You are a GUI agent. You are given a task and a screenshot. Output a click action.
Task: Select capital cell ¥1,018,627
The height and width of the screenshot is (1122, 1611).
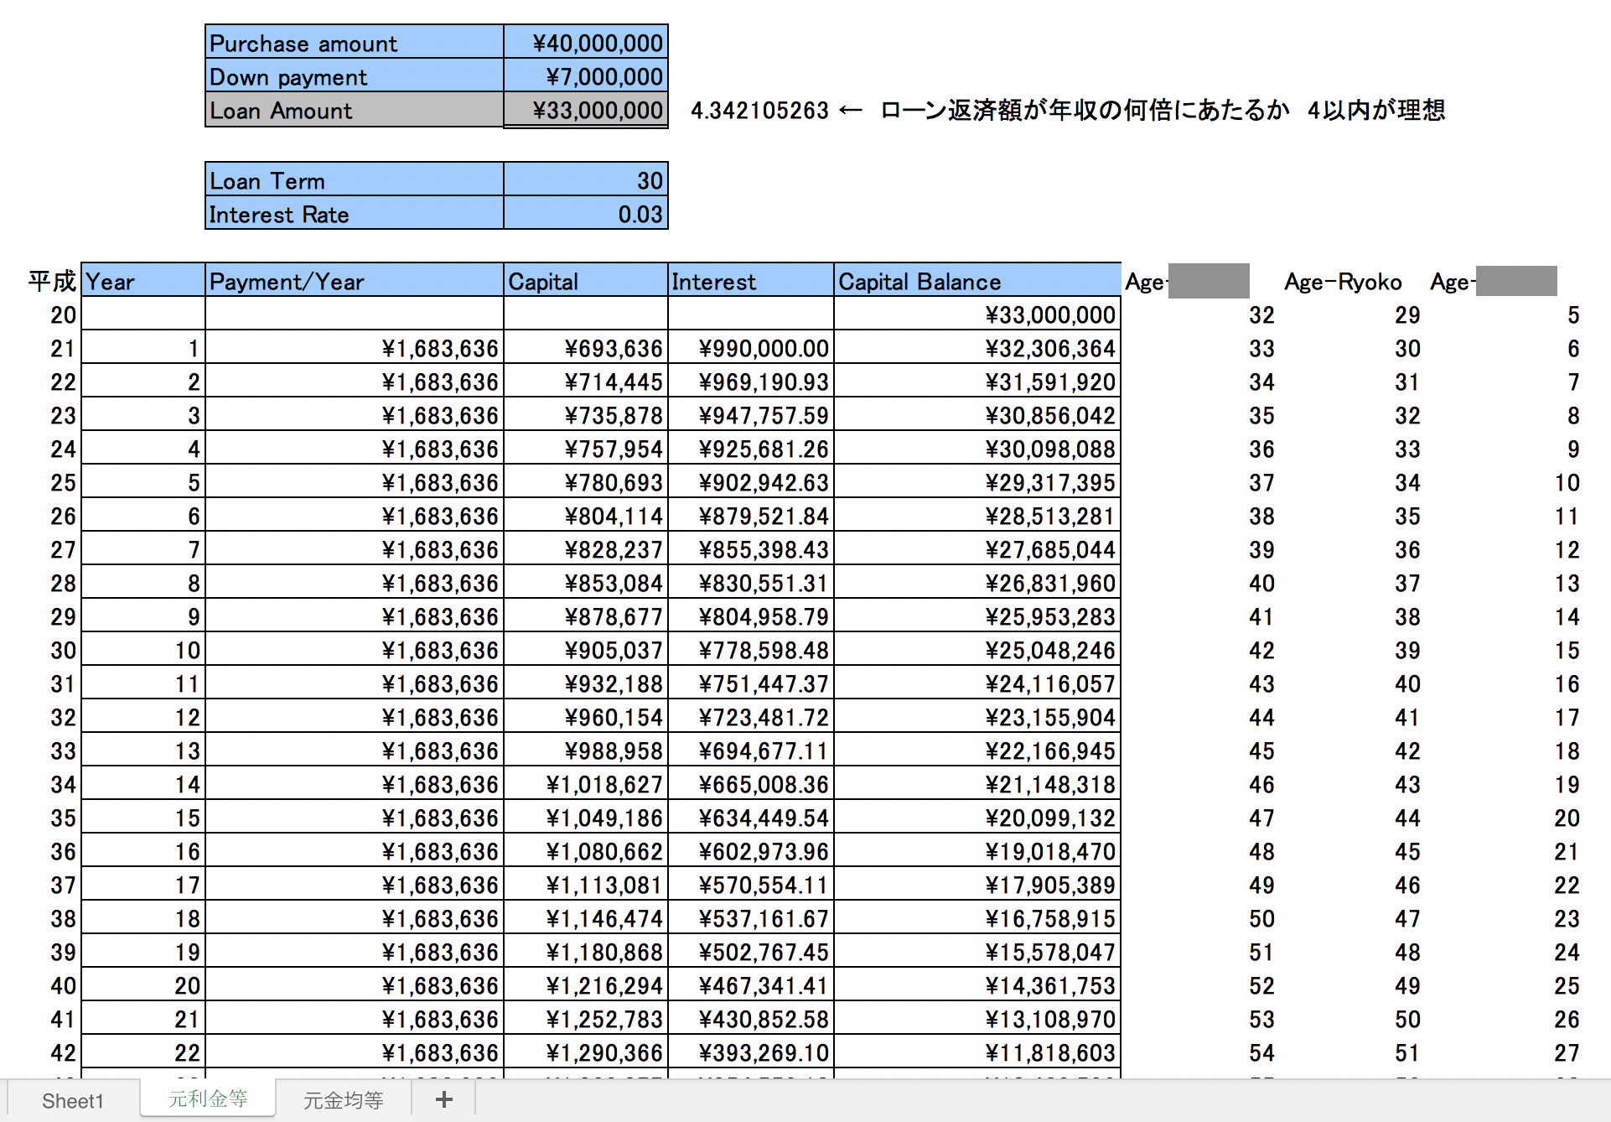point(586,784)
